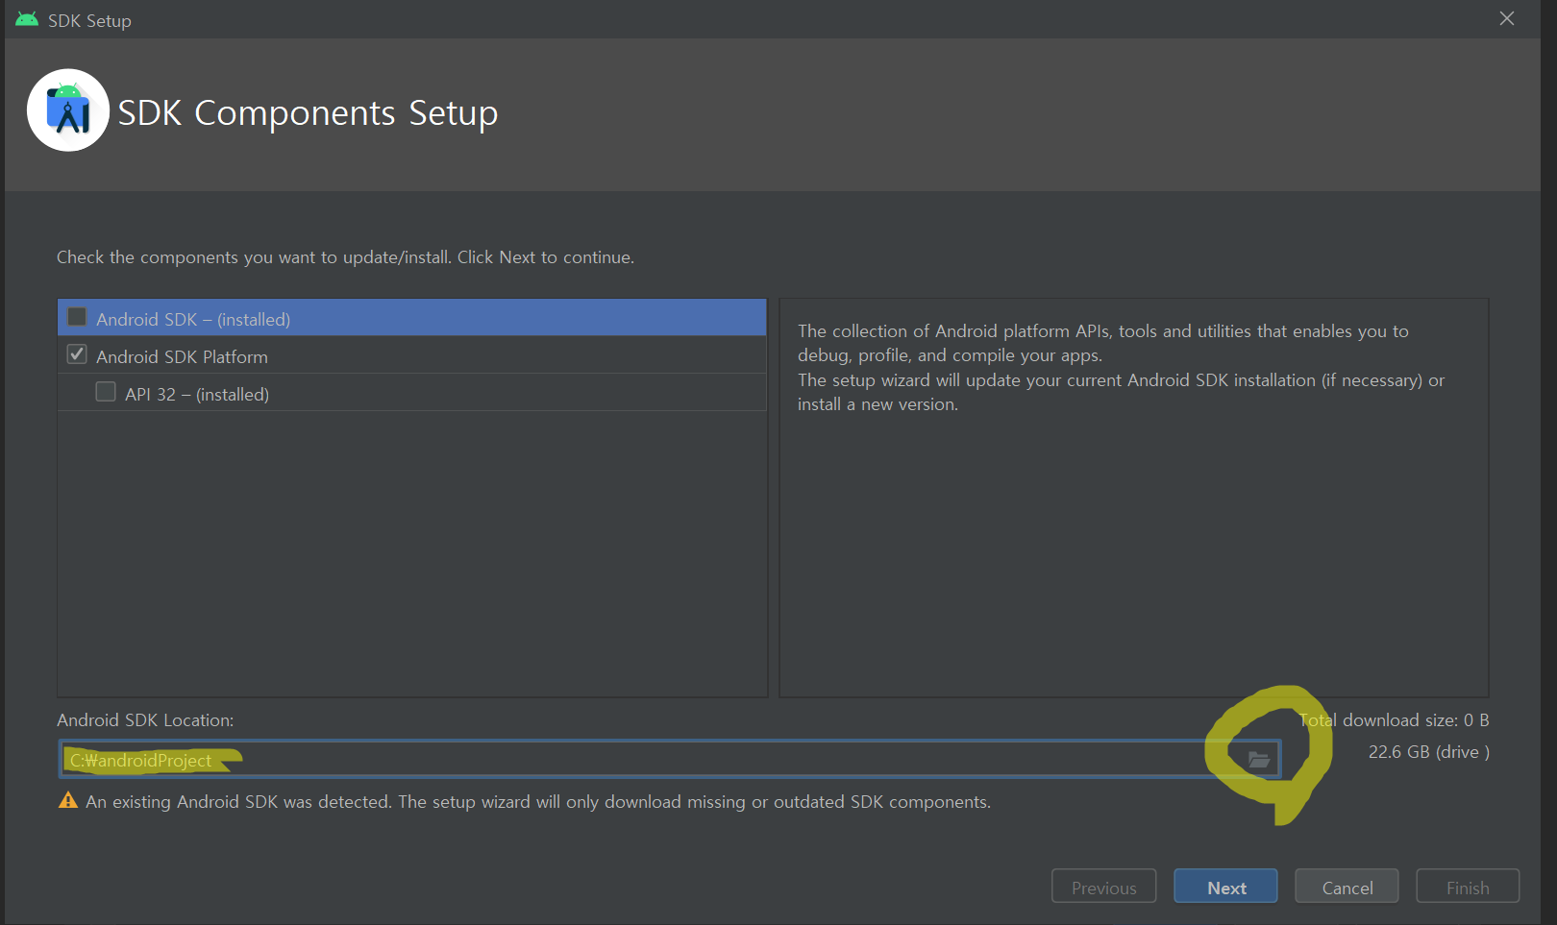
Task: Click the "Android SDK Location:" label
Action: pyautogui.click(x=145, y=720)
